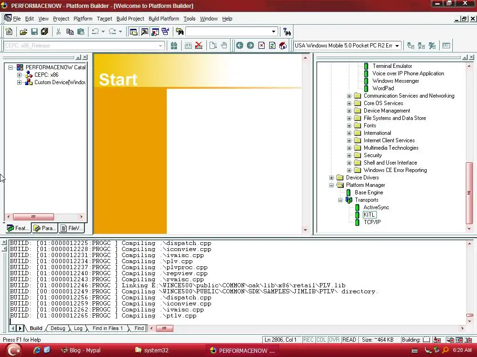477x357 pixels.
Task: Click the Cut scissors icon
Action: point(58,32)
